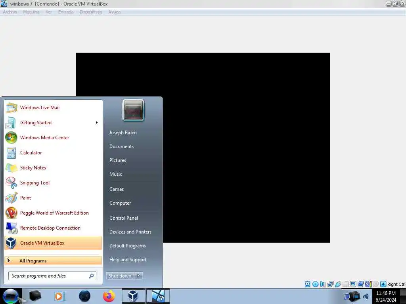Open the Shut down options arrow

138,276
